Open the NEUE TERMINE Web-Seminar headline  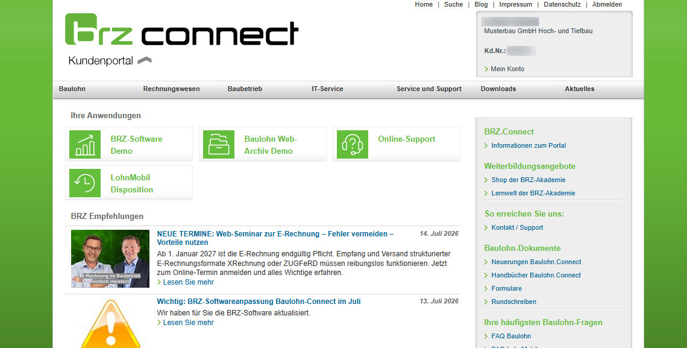[275, 238]
